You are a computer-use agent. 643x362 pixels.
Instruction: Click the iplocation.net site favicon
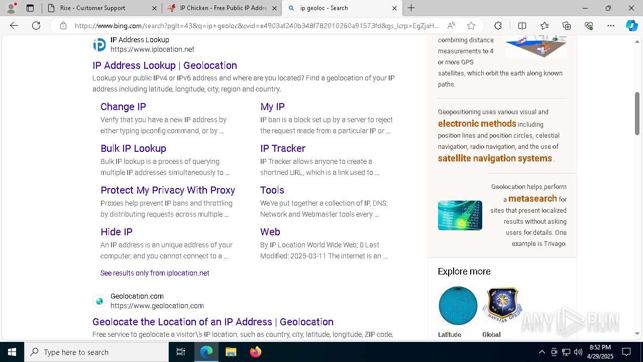pos(99,45)
